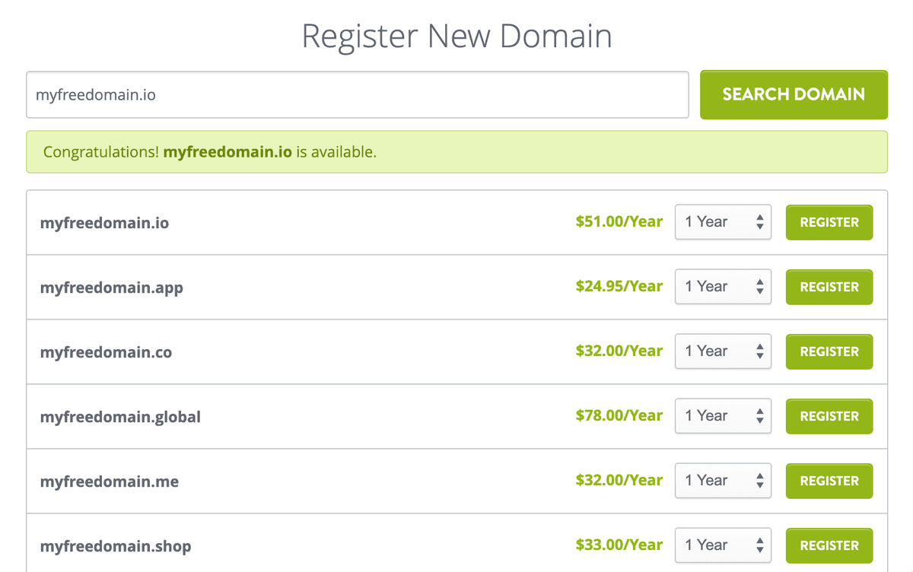Screen dimensions: 913x572
Task: Click the $78.00/Year price label
Action: (x=619, y=416)
